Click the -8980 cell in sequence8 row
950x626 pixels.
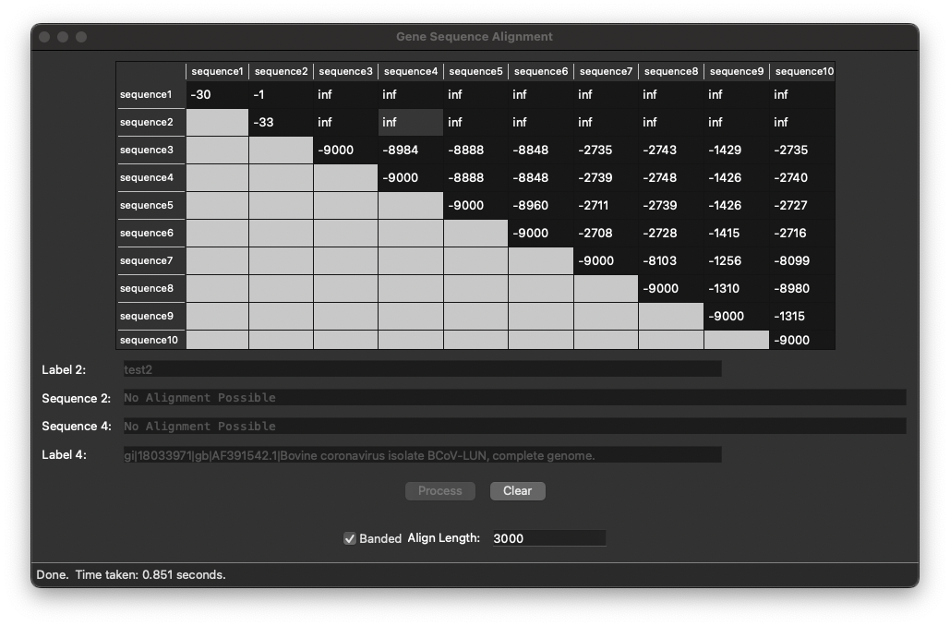803,288
